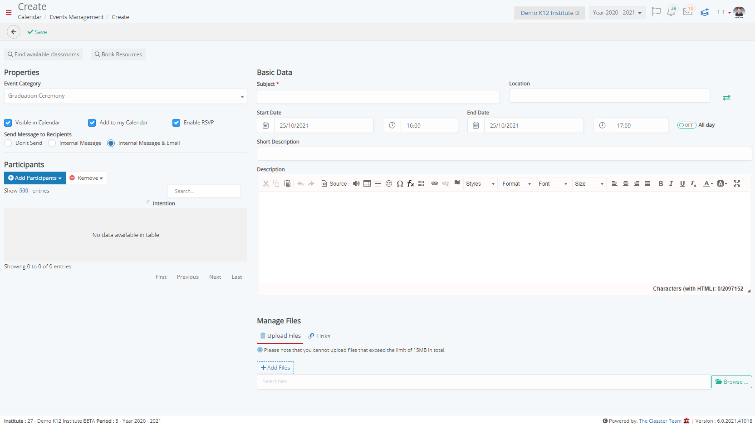Click the Save button
The height and width of the screenshot is (425, 755).
[x=37, y=32]
